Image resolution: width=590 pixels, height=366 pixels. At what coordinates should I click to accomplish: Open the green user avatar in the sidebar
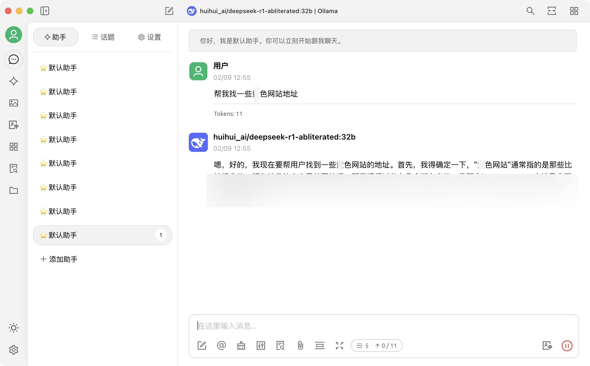click(x=14, y=35)
